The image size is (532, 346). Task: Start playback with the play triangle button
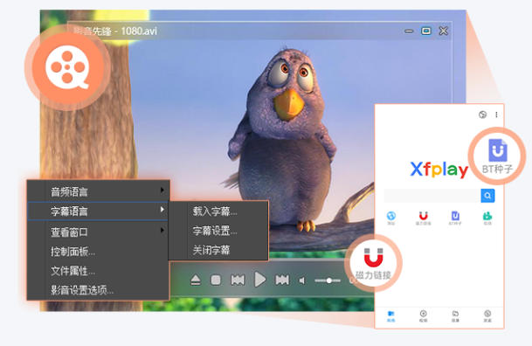[260, 280]
